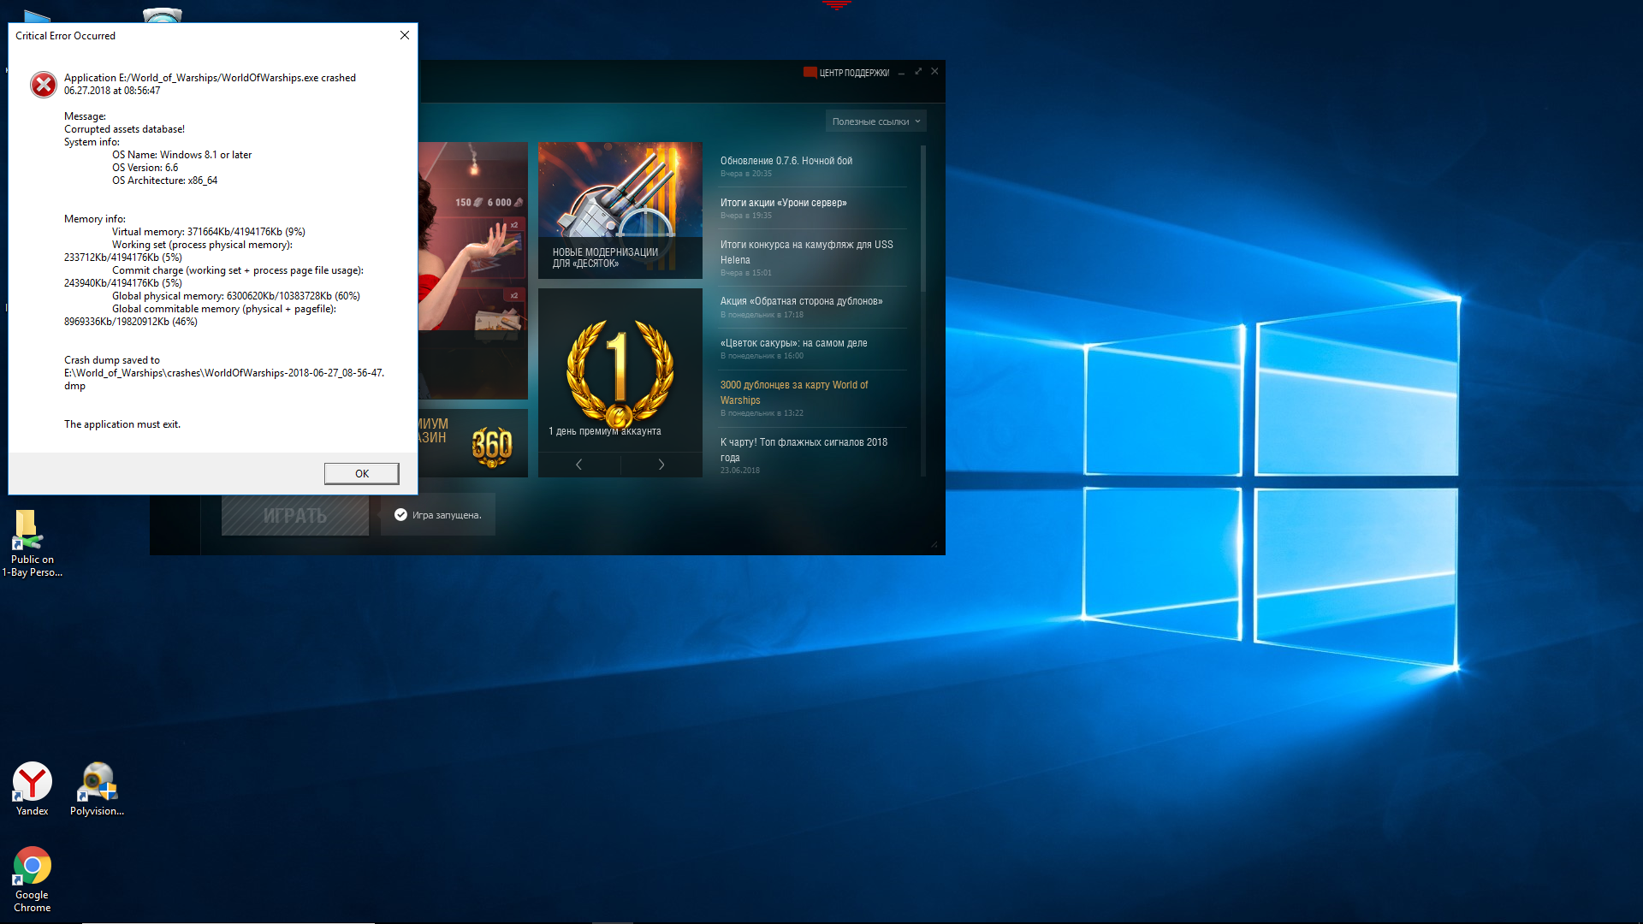The image size is (1643, 924).
Task: Click the 'Virtual memory' info line
Action: click(208, 232)
